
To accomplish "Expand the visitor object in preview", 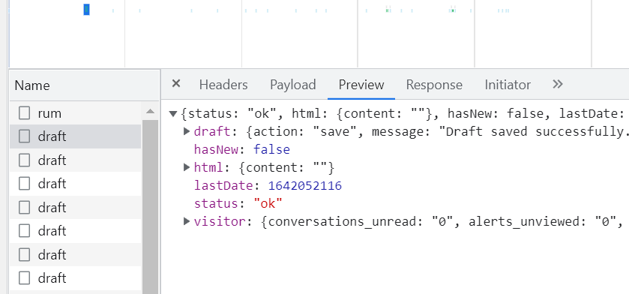I will tap(187, 221).
